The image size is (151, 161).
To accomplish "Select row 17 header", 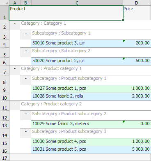I will [5, 158].
